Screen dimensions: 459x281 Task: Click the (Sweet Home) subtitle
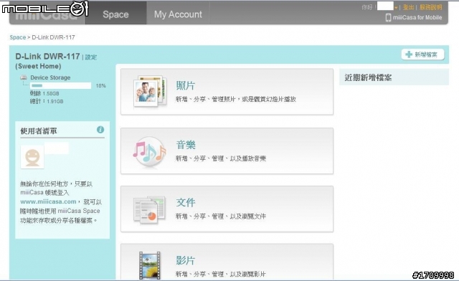38,66
